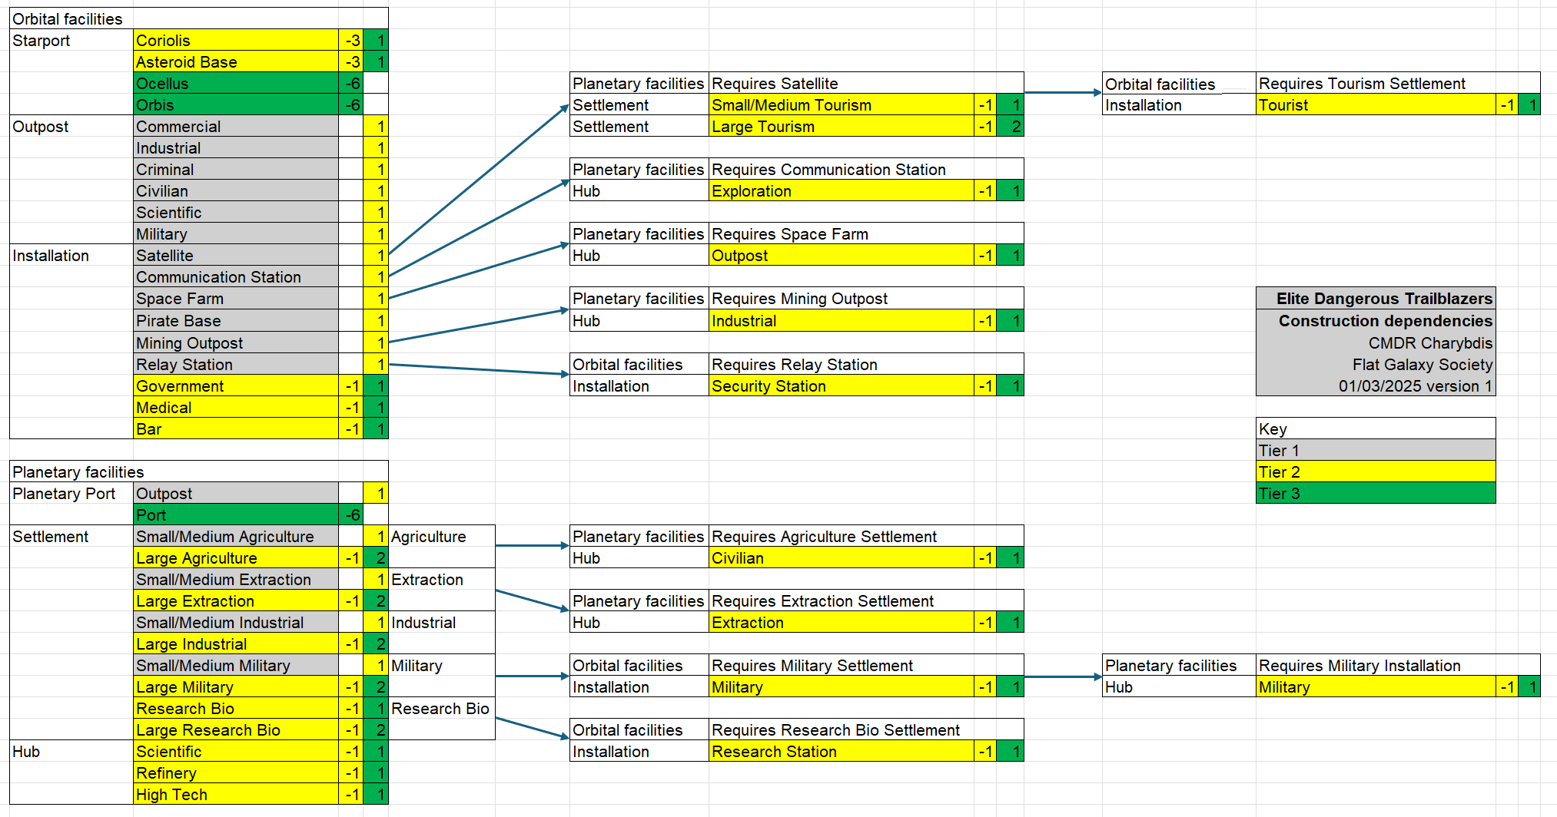1557x817 pixels.
Task: Click the Elite Dangerous Trailblazers title cell
Action: coord(1376,298)
